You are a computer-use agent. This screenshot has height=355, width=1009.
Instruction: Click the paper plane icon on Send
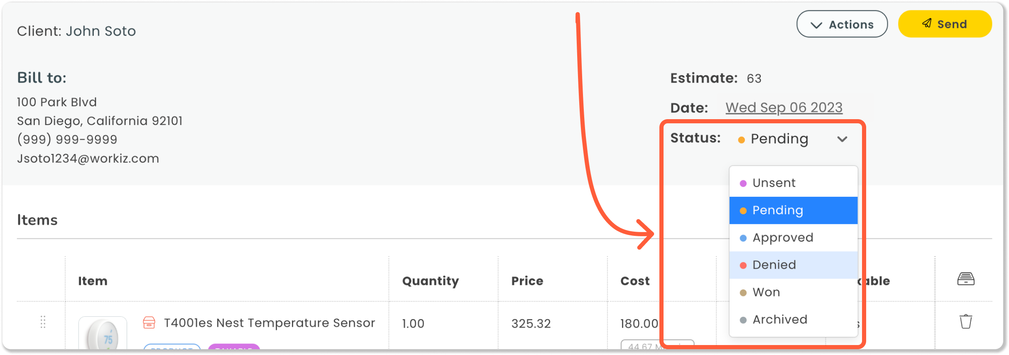927,23
